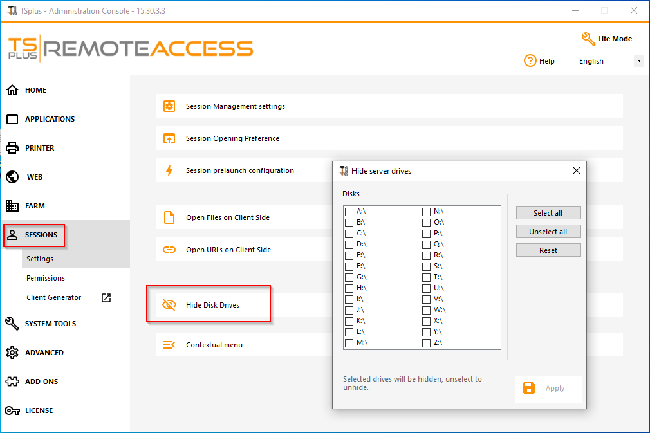Click the Lite Mode wrench icon

coord(588,39)
